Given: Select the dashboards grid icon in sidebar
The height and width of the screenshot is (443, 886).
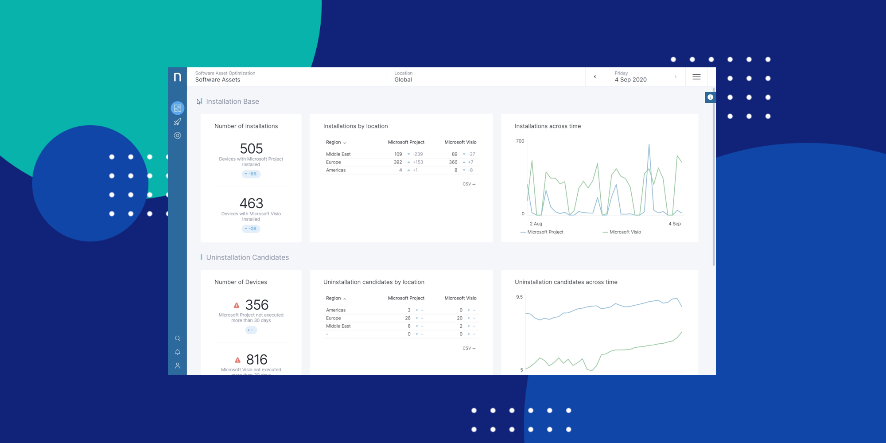Looking at the screenshot, I should 178,108.
